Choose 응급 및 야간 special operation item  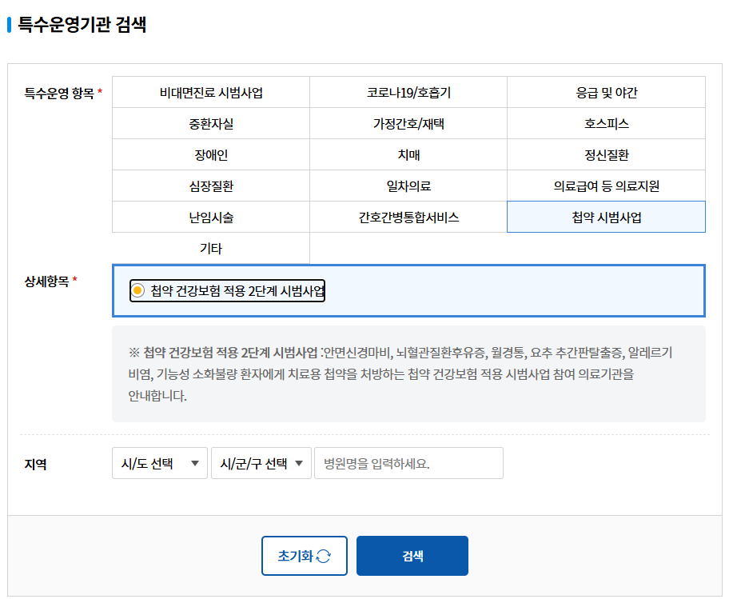coord(605,92)
